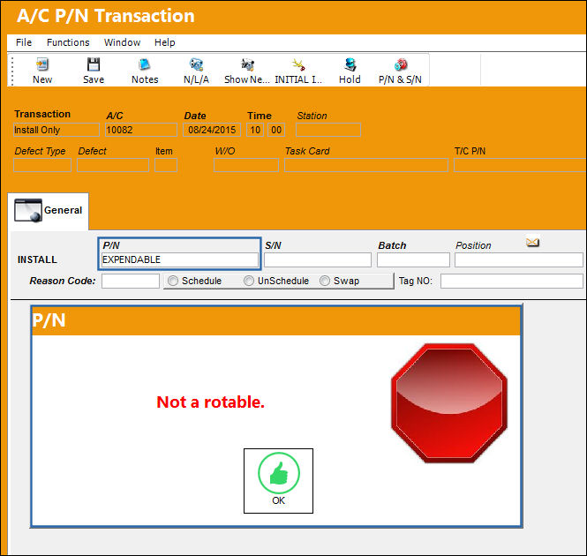Click the red stop sign icon
This screenshot has width=587, height=556.
(449, 403)
